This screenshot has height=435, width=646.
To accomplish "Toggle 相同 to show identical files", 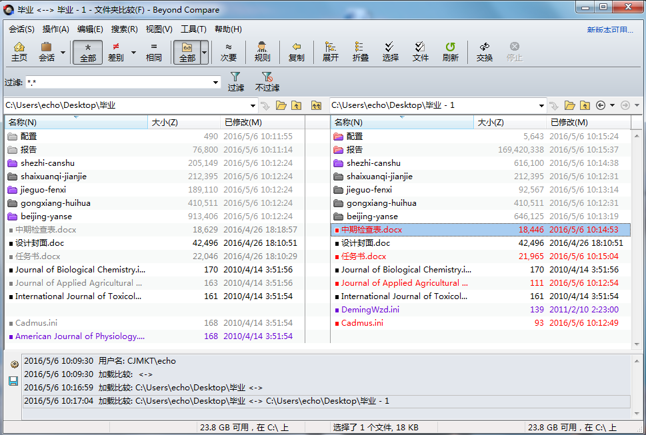I will coord(154,52).
